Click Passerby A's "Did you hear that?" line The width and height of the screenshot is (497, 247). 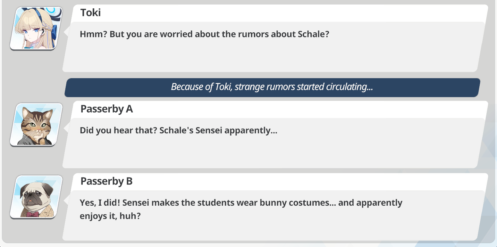coord(178,130)
